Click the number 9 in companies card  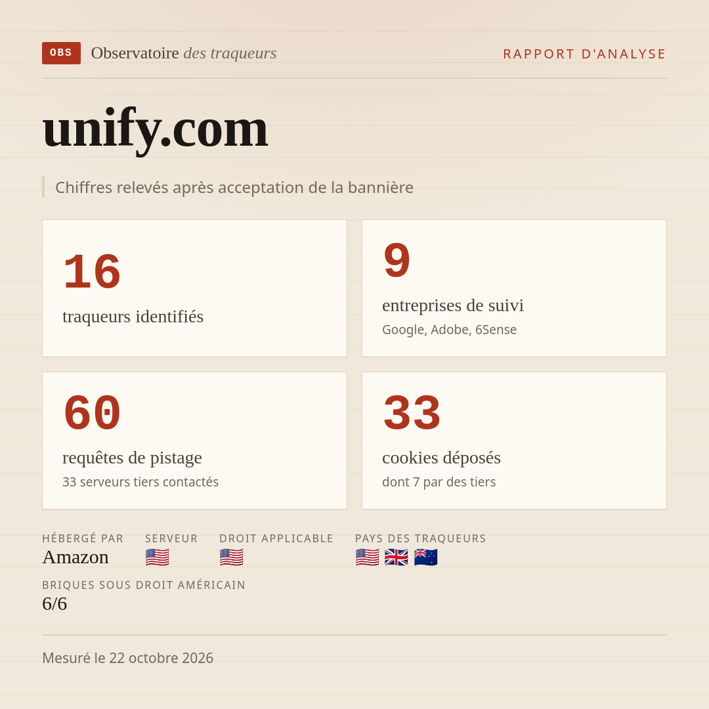click(397, 261)
